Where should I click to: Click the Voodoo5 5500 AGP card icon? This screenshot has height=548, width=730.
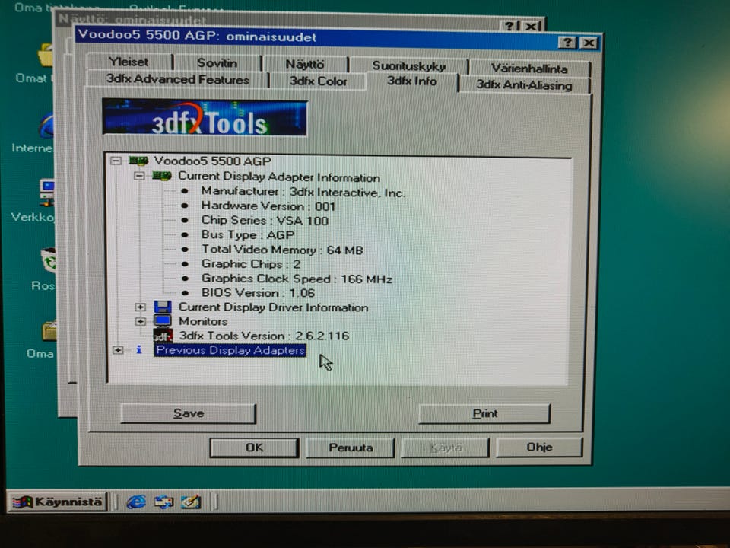tap(138, 161)
